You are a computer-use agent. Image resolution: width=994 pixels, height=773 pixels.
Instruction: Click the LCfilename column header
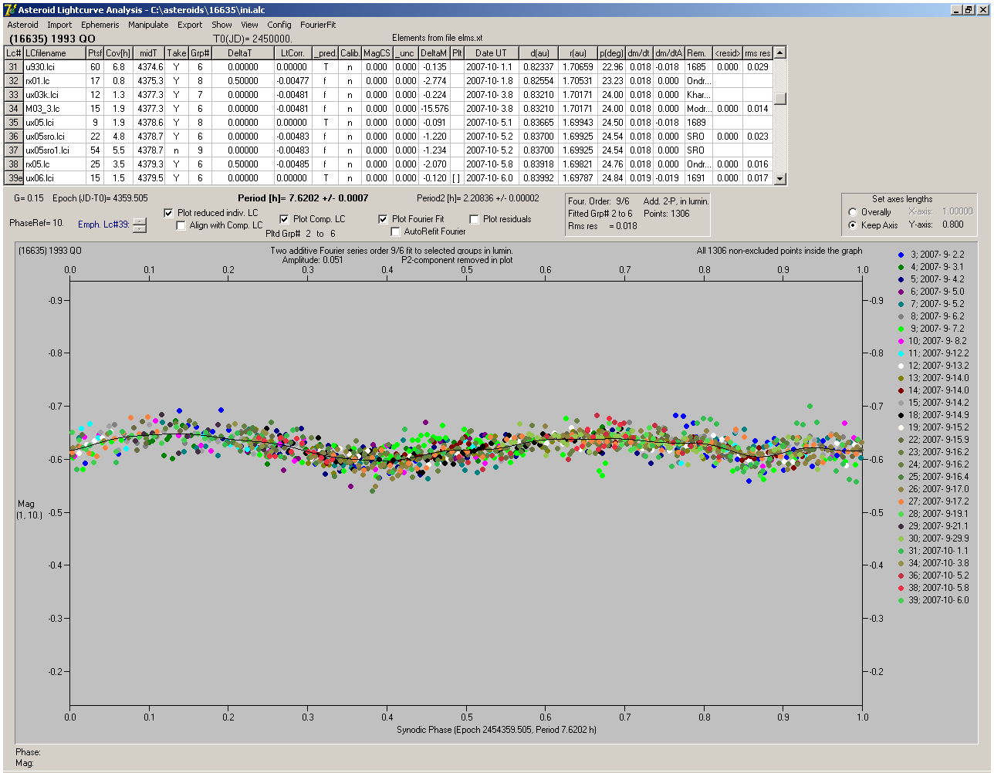click(x=54, y=53)
